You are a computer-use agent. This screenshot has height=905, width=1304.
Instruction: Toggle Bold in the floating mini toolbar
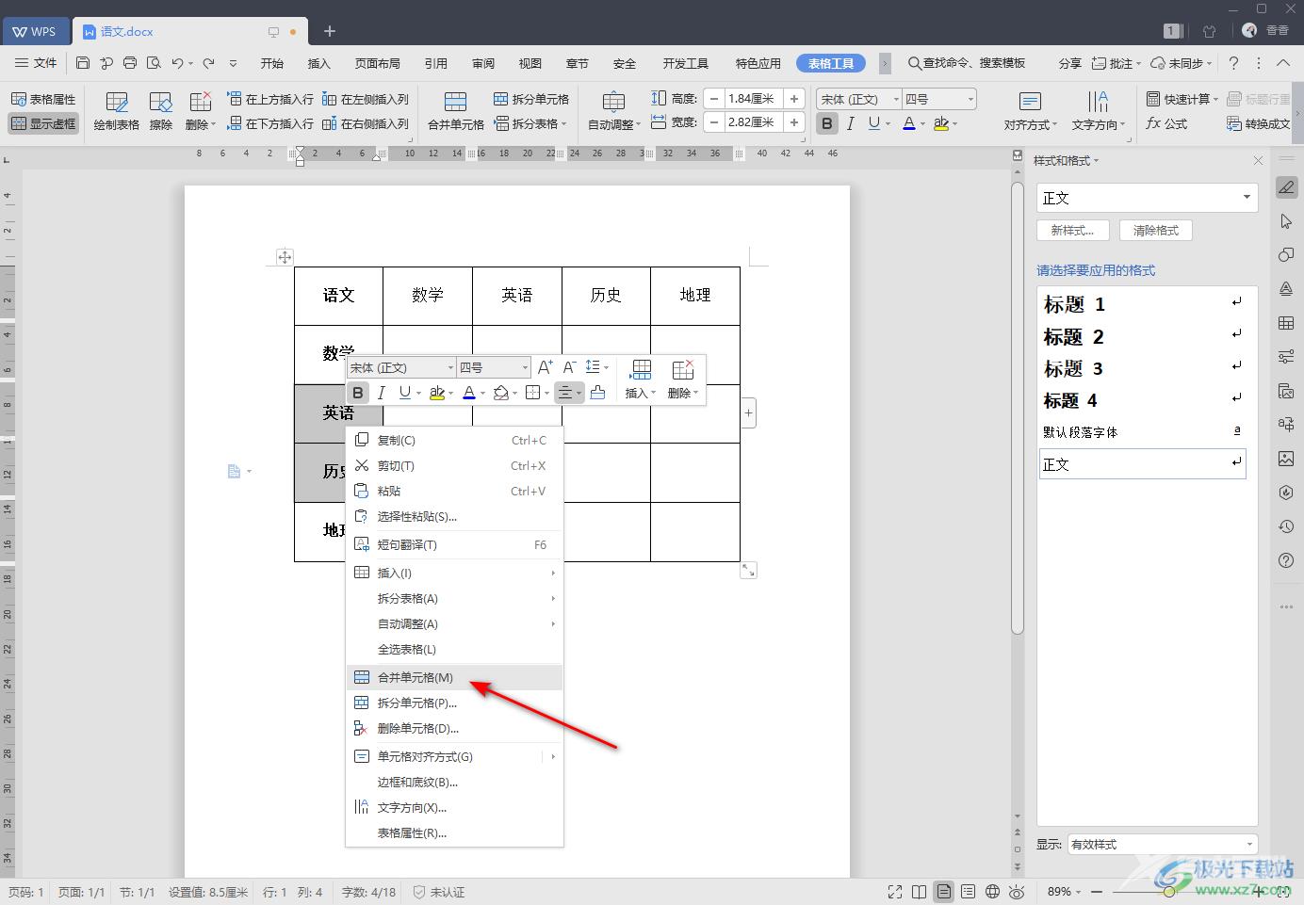tap(358, 393)
